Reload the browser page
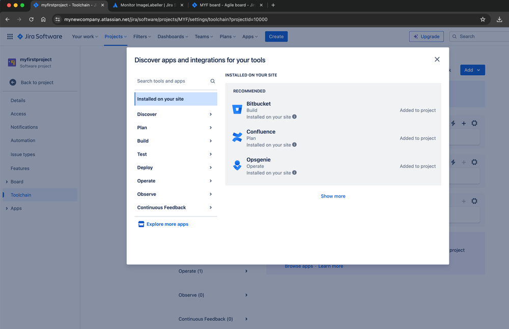This screenshot has width=509, height=329. pyautogui.click(x=31, y=19)
